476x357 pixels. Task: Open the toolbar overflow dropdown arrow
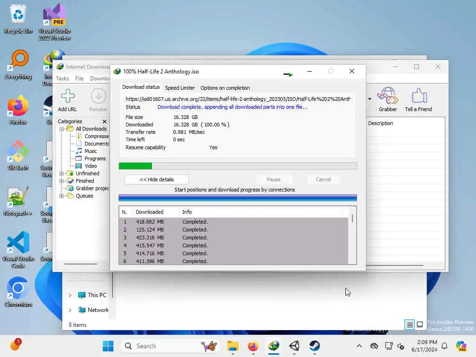click(x=370, y=99)
